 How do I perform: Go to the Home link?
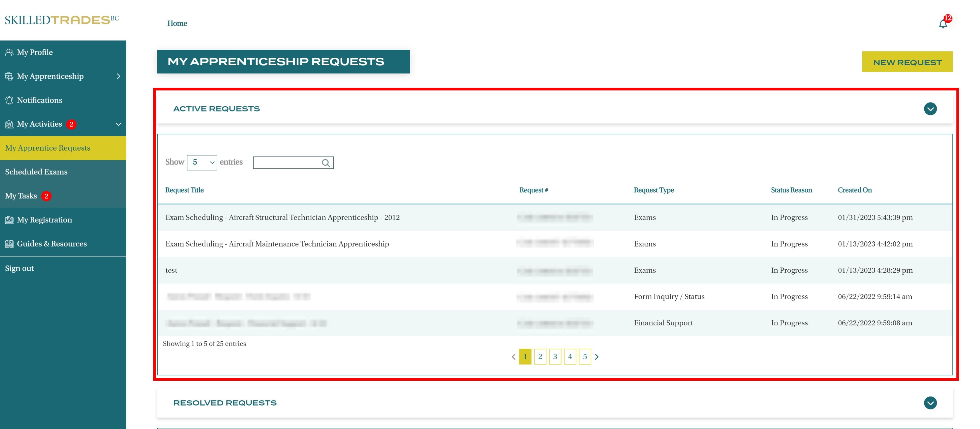177,23
